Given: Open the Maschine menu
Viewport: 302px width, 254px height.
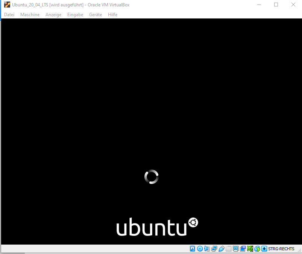Looking at the screenshot, I should pyautogui.click(x=30, y=15).
